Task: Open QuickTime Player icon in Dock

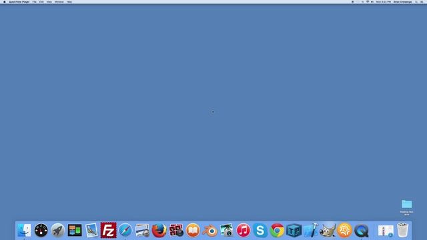Action: click(362, 230)
